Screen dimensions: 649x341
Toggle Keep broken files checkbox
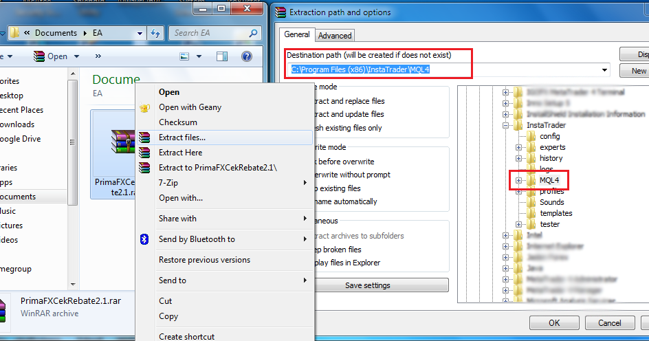coord(338,250)
